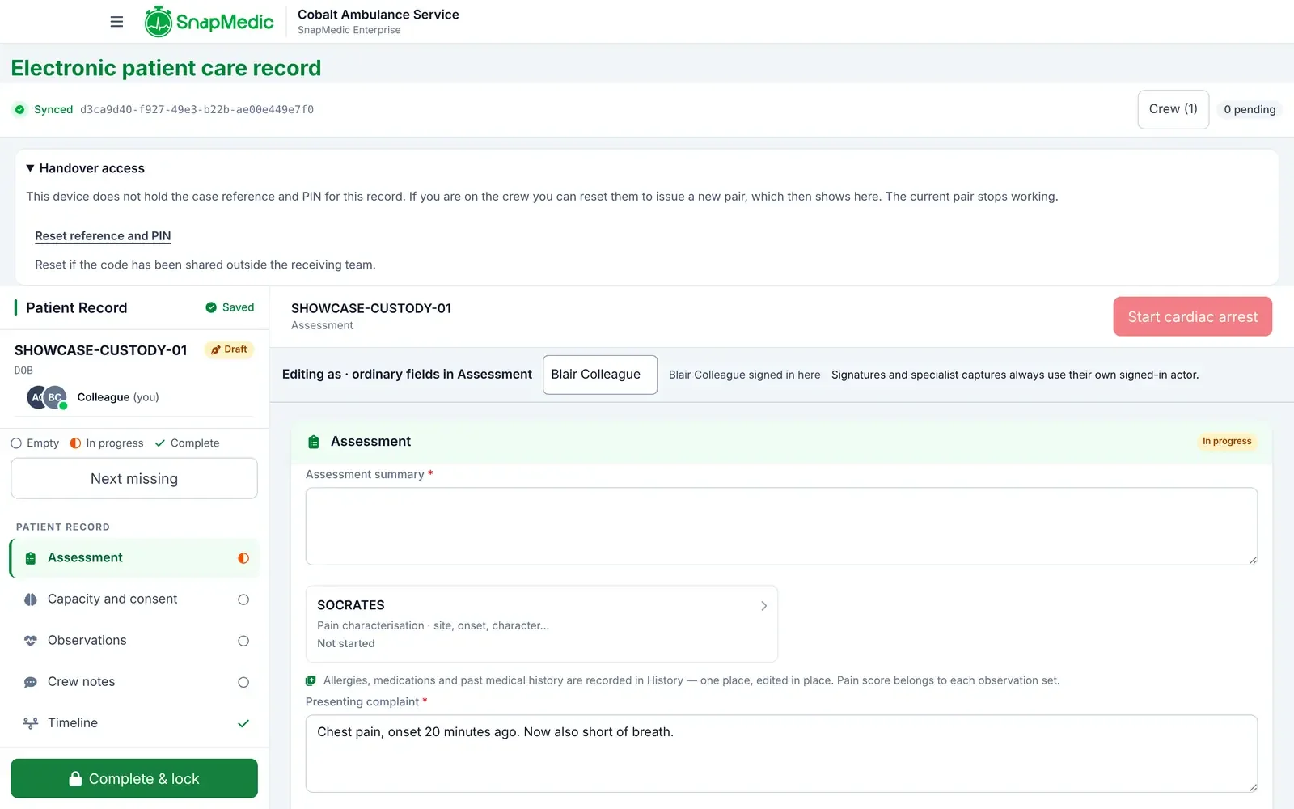Click the Timeline complete checkmark indicator
The image size is (1294, 809).
click(243, 723)
